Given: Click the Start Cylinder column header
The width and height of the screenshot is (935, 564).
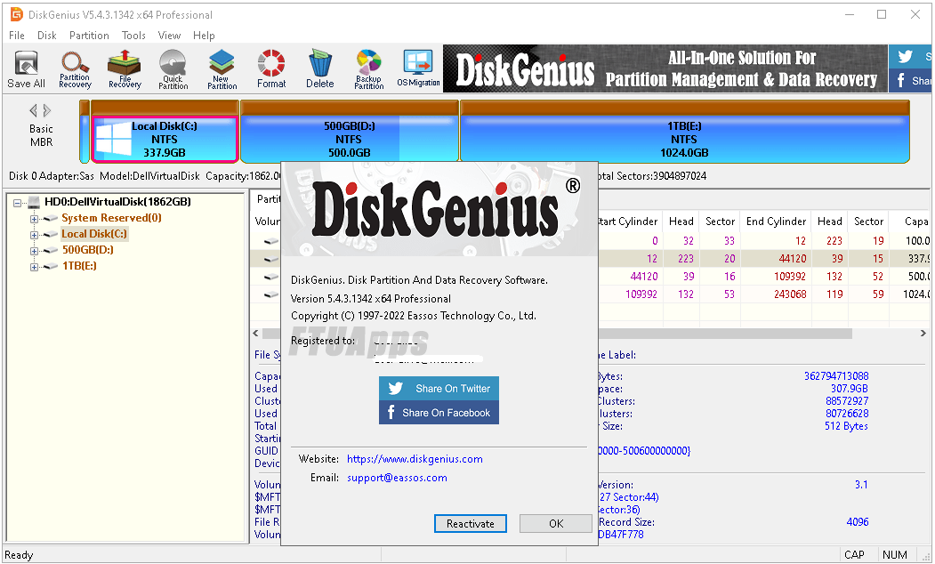Looking at the screenshot, I should (x=626, y=222).
